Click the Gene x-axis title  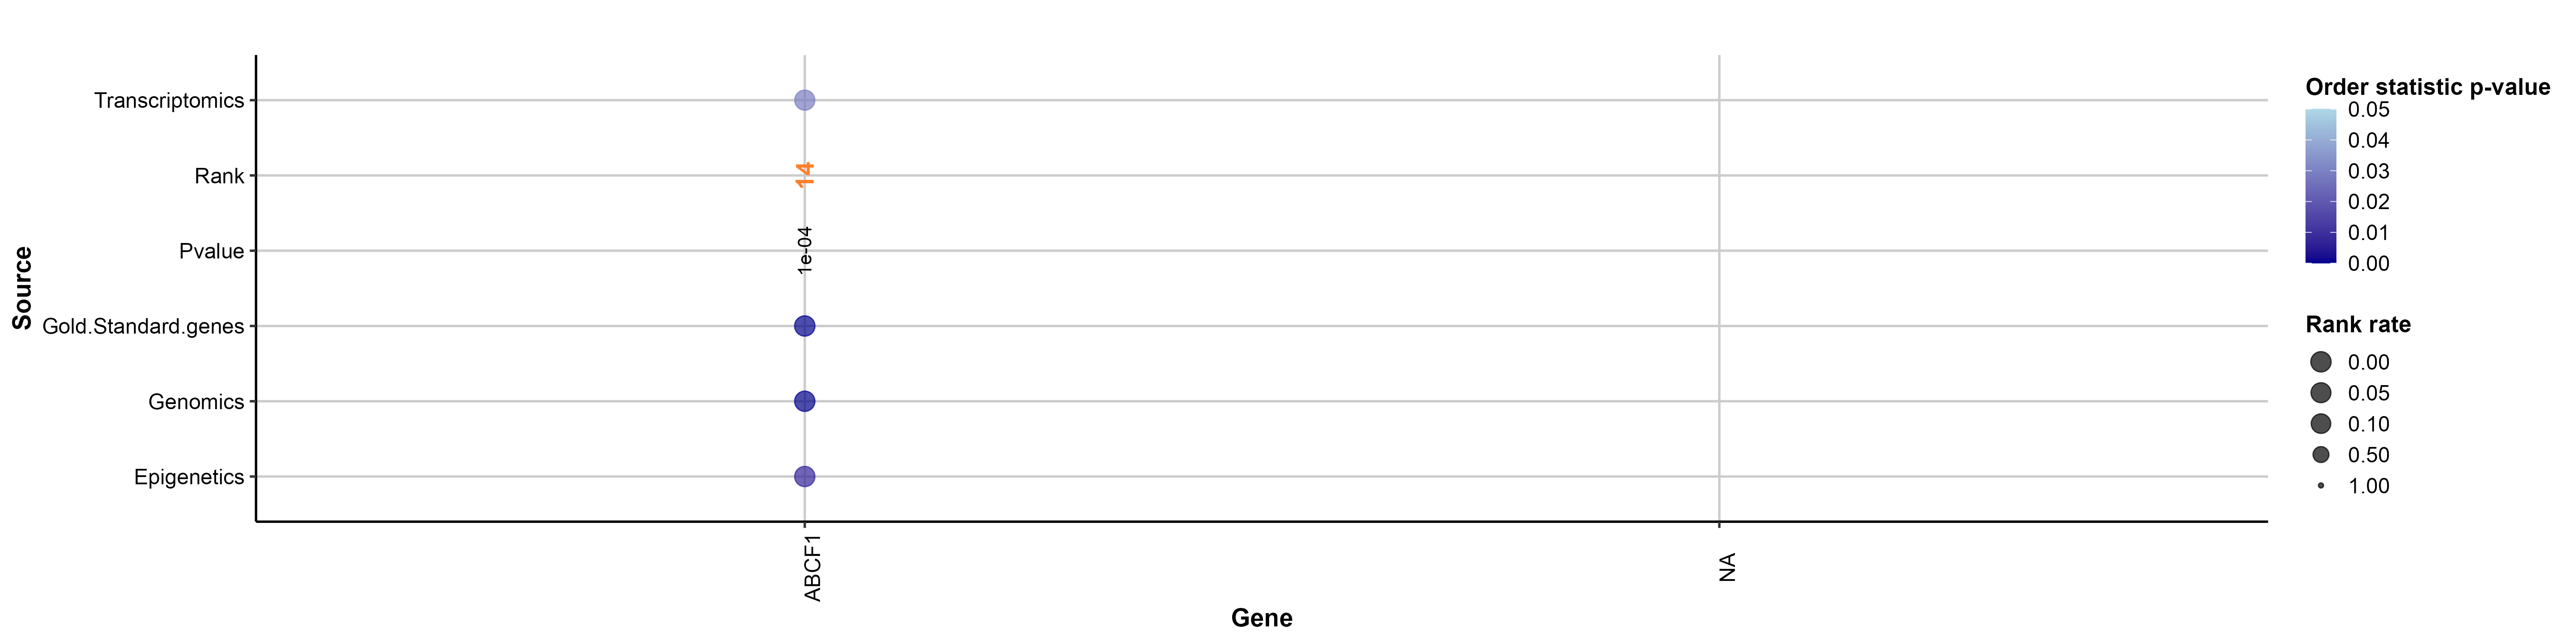(x=1261, y=618)
